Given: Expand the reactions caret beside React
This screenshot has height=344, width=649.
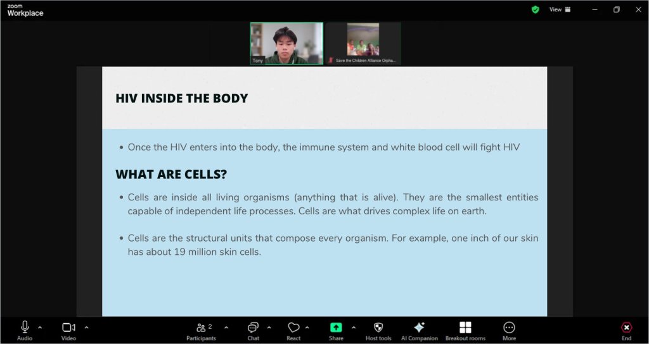Looking at the screenshot, I should 307,328.
